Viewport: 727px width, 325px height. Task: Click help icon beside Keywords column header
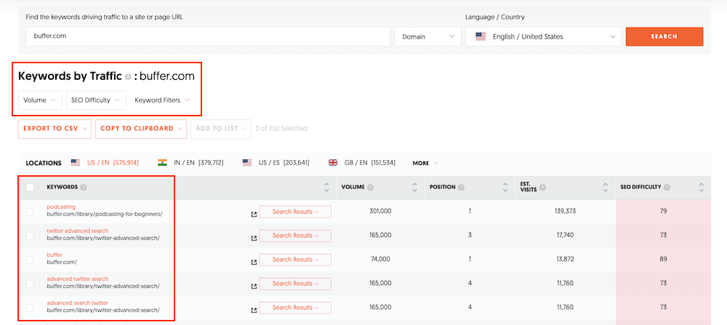[x=84, y=188]
